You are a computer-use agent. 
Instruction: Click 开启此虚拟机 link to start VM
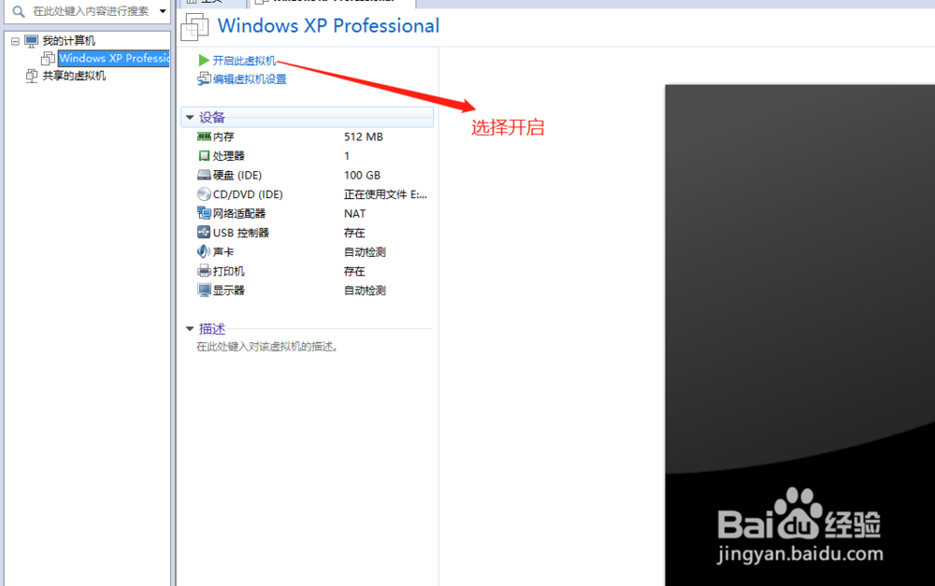244,61
